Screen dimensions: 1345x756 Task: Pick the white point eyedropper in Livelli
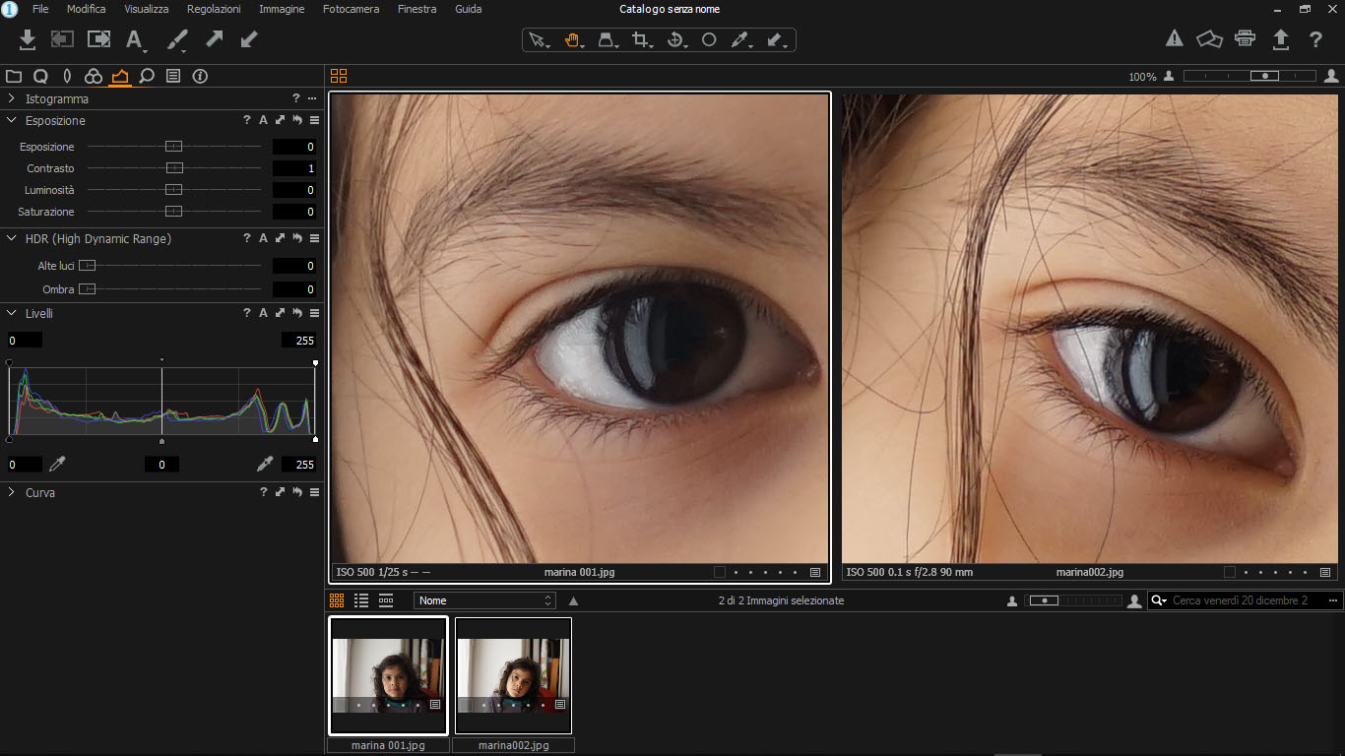tap(264, 464)
